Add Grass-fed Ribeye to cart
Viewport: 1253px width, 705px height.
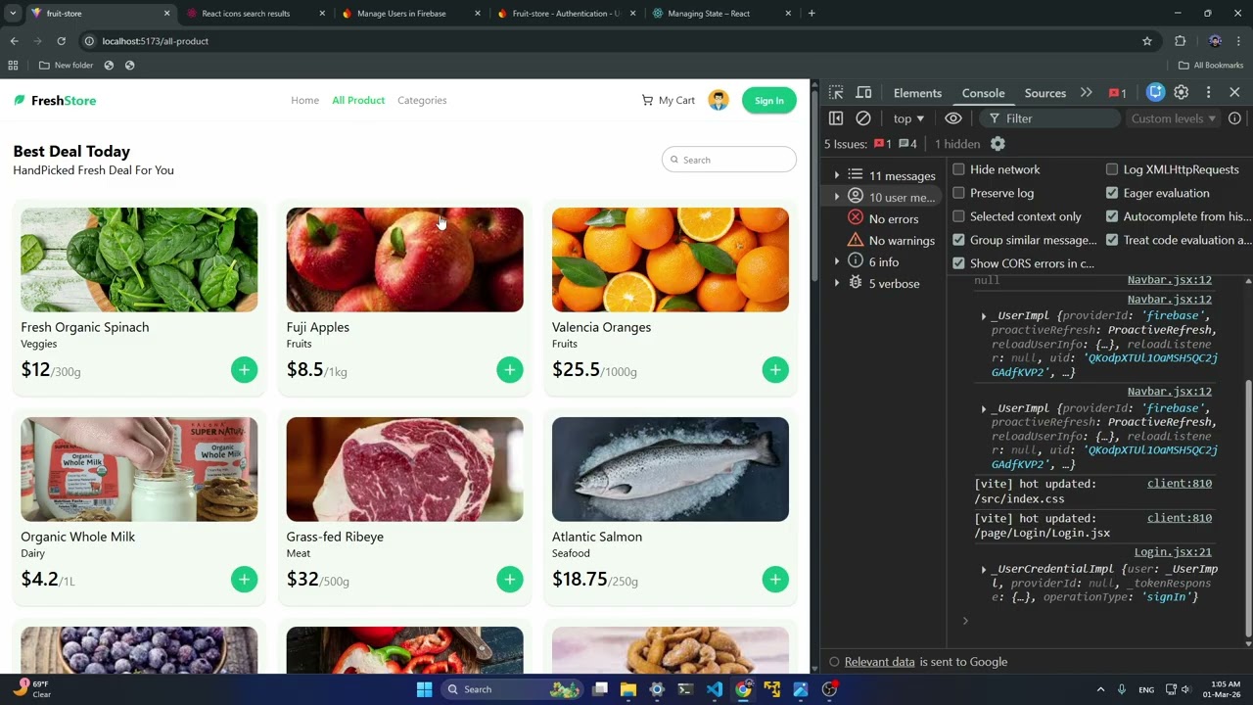click(x=509, y=580)
